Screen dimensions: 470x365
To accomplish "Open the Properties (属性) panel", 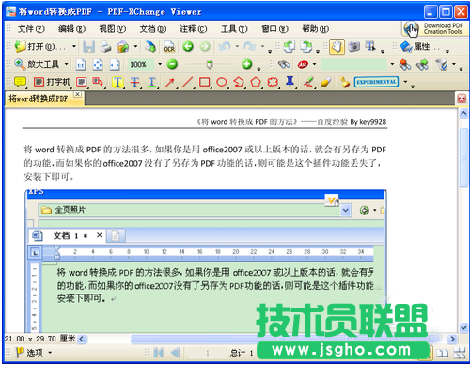I will pos(419,47).
